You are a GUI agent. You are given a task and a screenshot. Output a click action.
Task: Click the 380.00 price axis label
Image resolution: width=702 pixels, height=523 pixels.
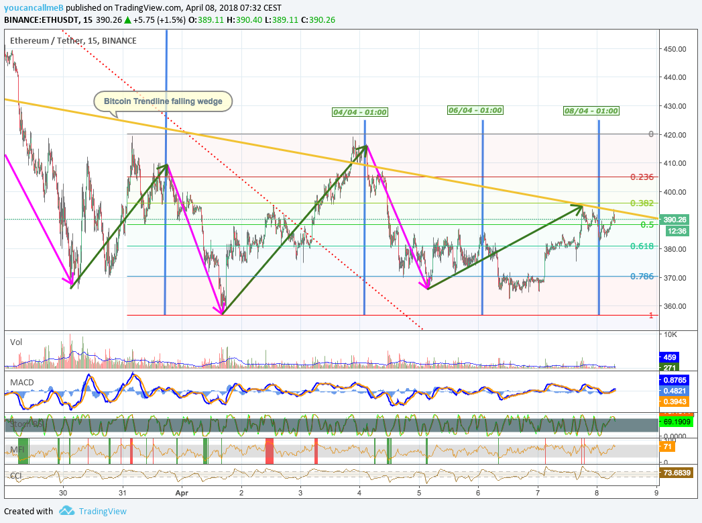[675, 249]
